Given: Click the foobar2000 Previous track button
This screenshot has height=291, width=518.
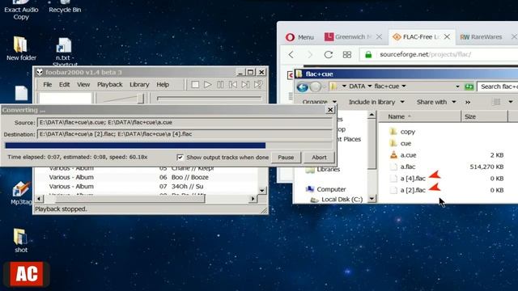Looking at the screenshot, I should 232,85.
